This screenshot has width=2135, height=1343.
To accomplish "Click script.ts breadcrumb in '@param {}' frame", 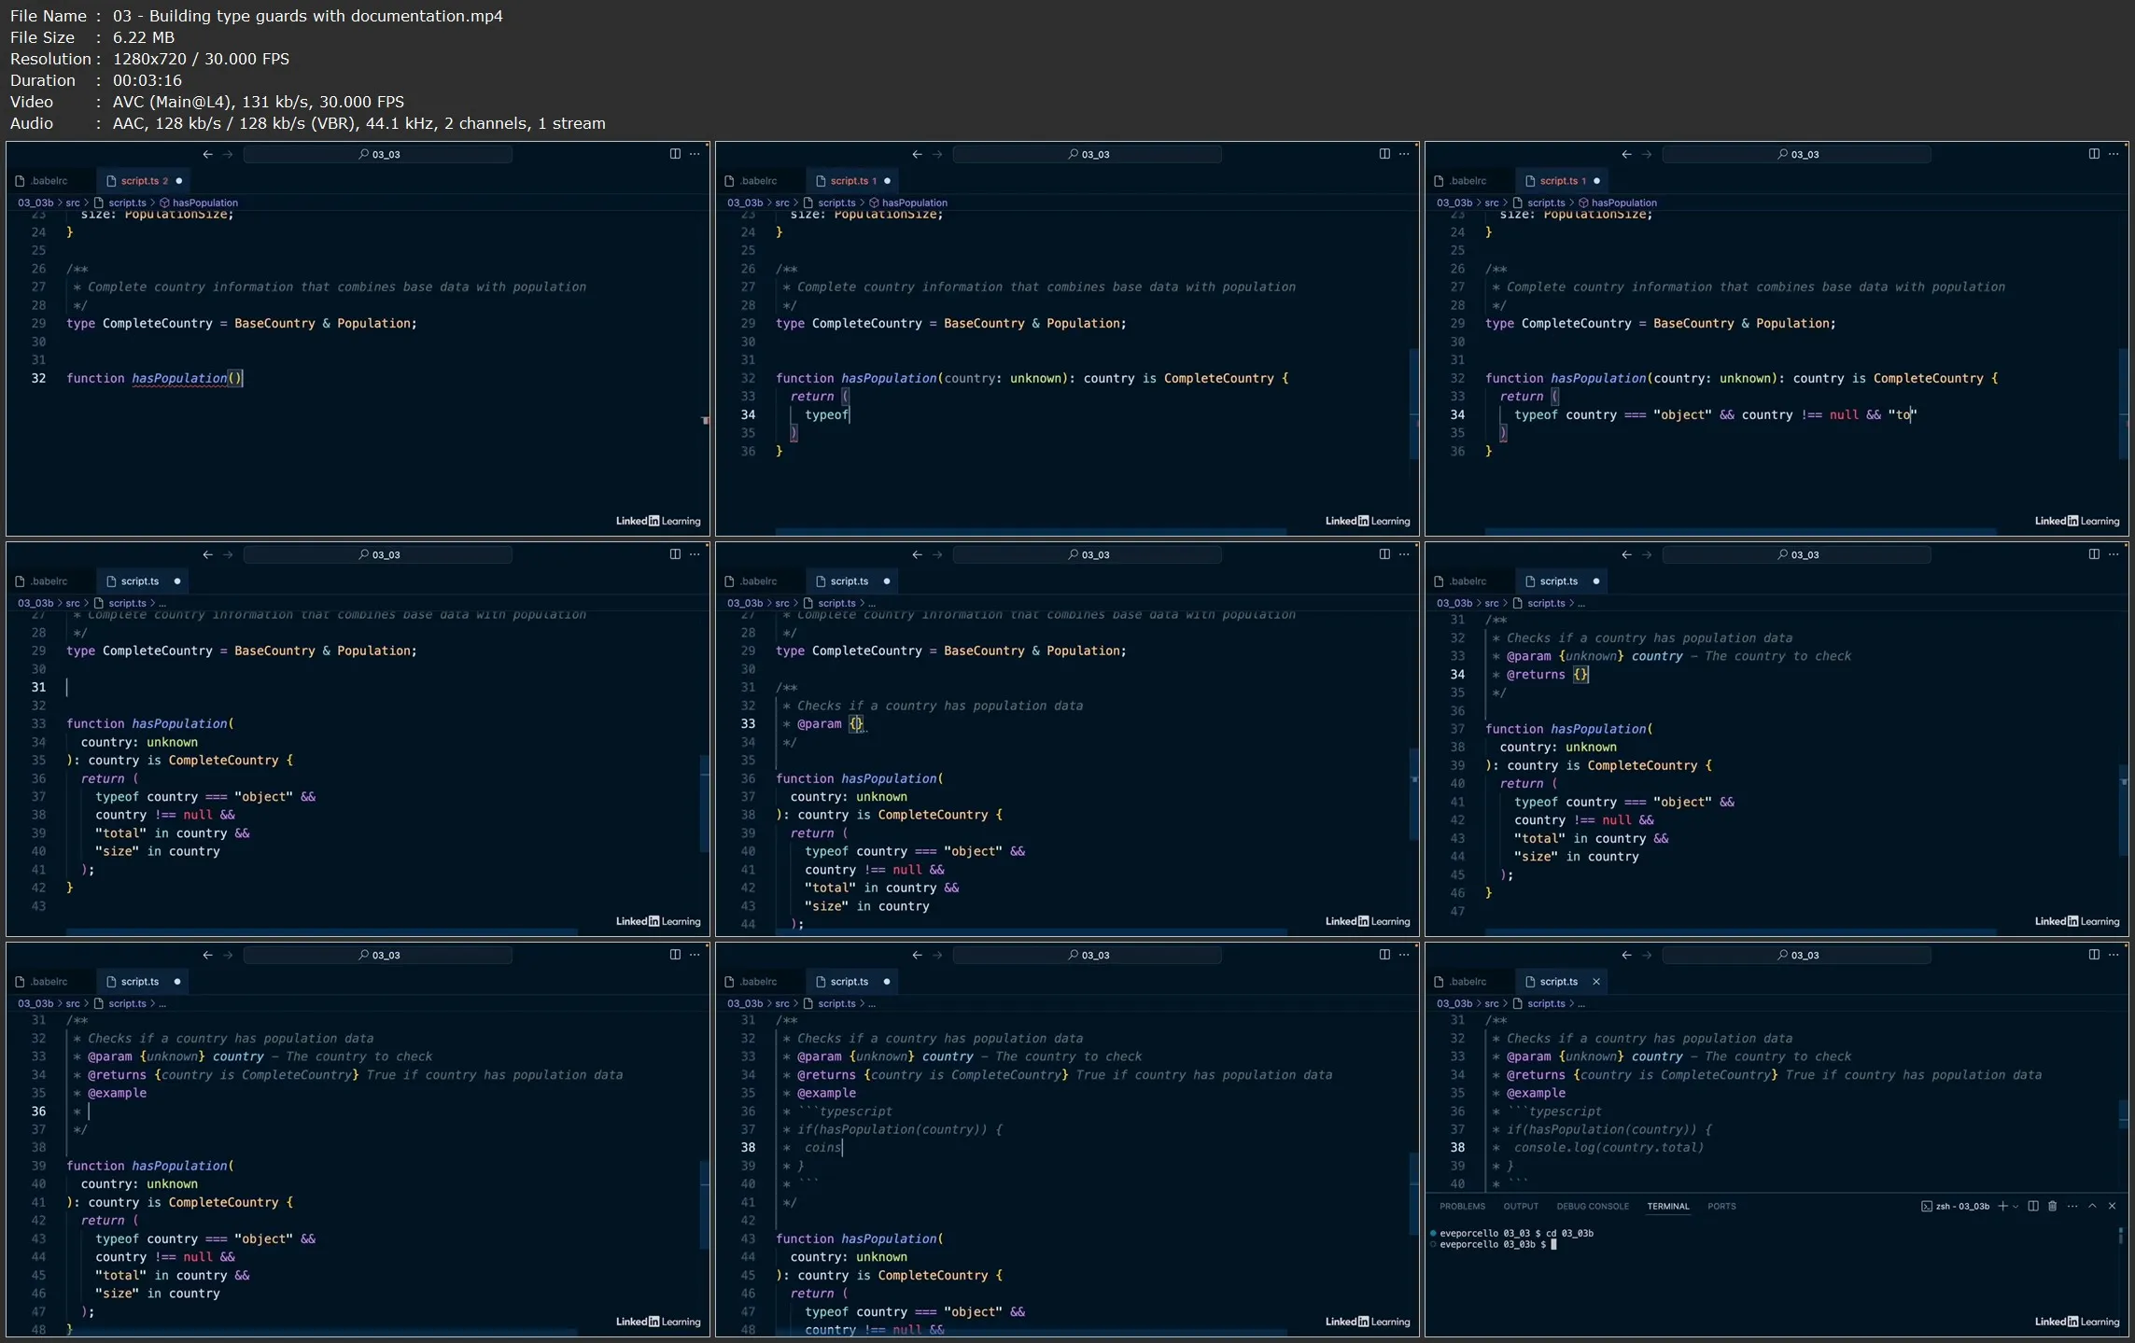I will 836,603.
